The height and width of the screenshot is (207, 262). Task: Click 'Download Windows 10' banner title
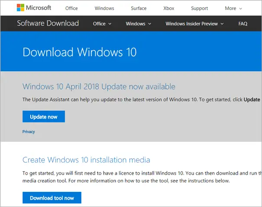tap(80, 52)
